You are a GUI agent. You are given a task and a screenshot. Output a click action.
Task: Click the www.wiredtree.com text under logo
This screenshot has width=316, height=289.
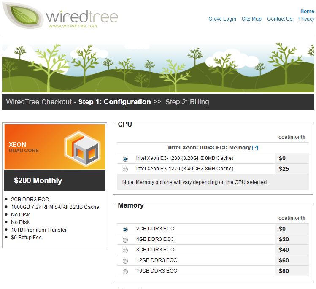(x=73, y=26)
